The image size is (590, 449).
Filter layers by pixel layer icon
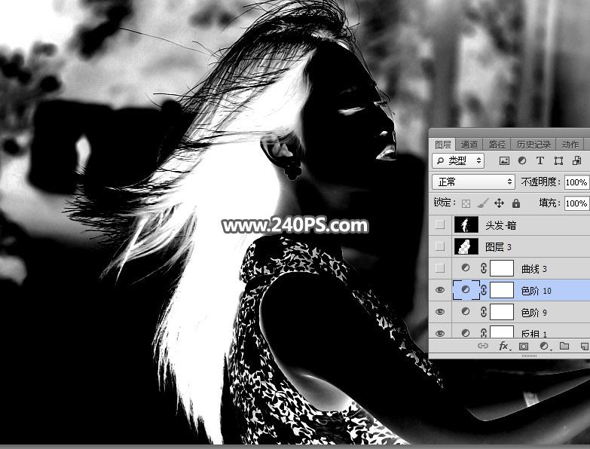point(504,161)
